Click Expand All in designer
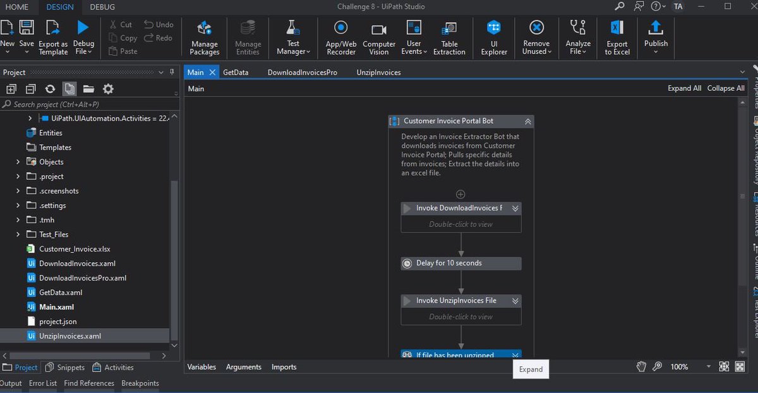The image size is (758, 393). pos(684,88)
